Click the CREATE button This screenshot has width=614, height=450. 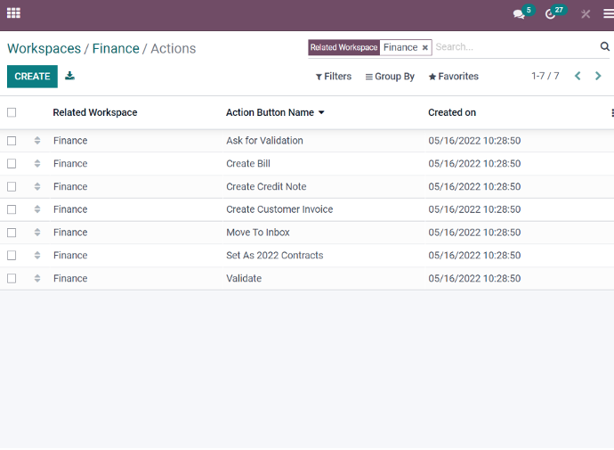coord(32,77)
